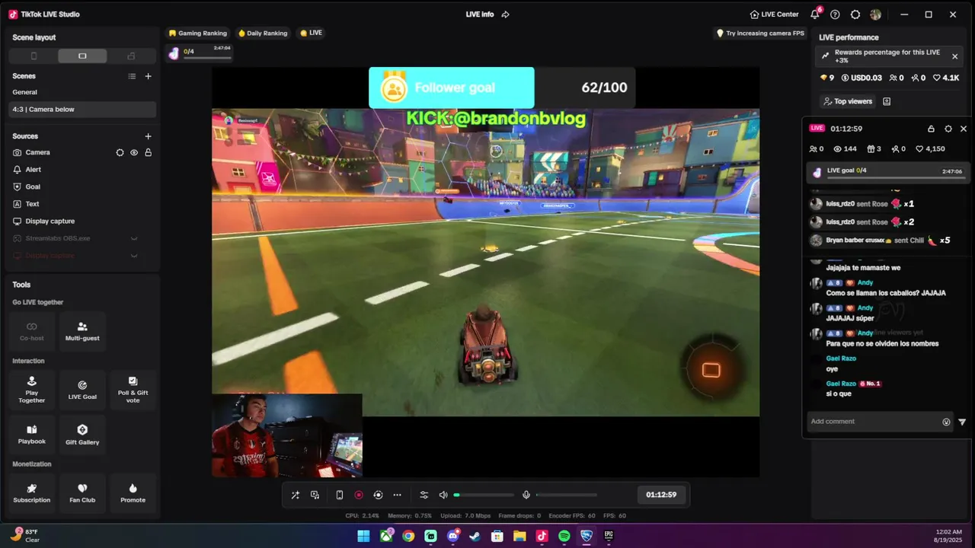The image size is (975, 548).
Task: Switch to the Daily Ranking tab
Action: coord(263,33)
